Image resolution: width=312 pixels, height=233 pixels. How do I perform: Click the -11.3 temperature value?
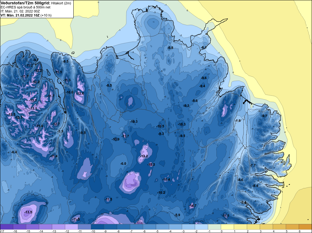click(67, 80)
